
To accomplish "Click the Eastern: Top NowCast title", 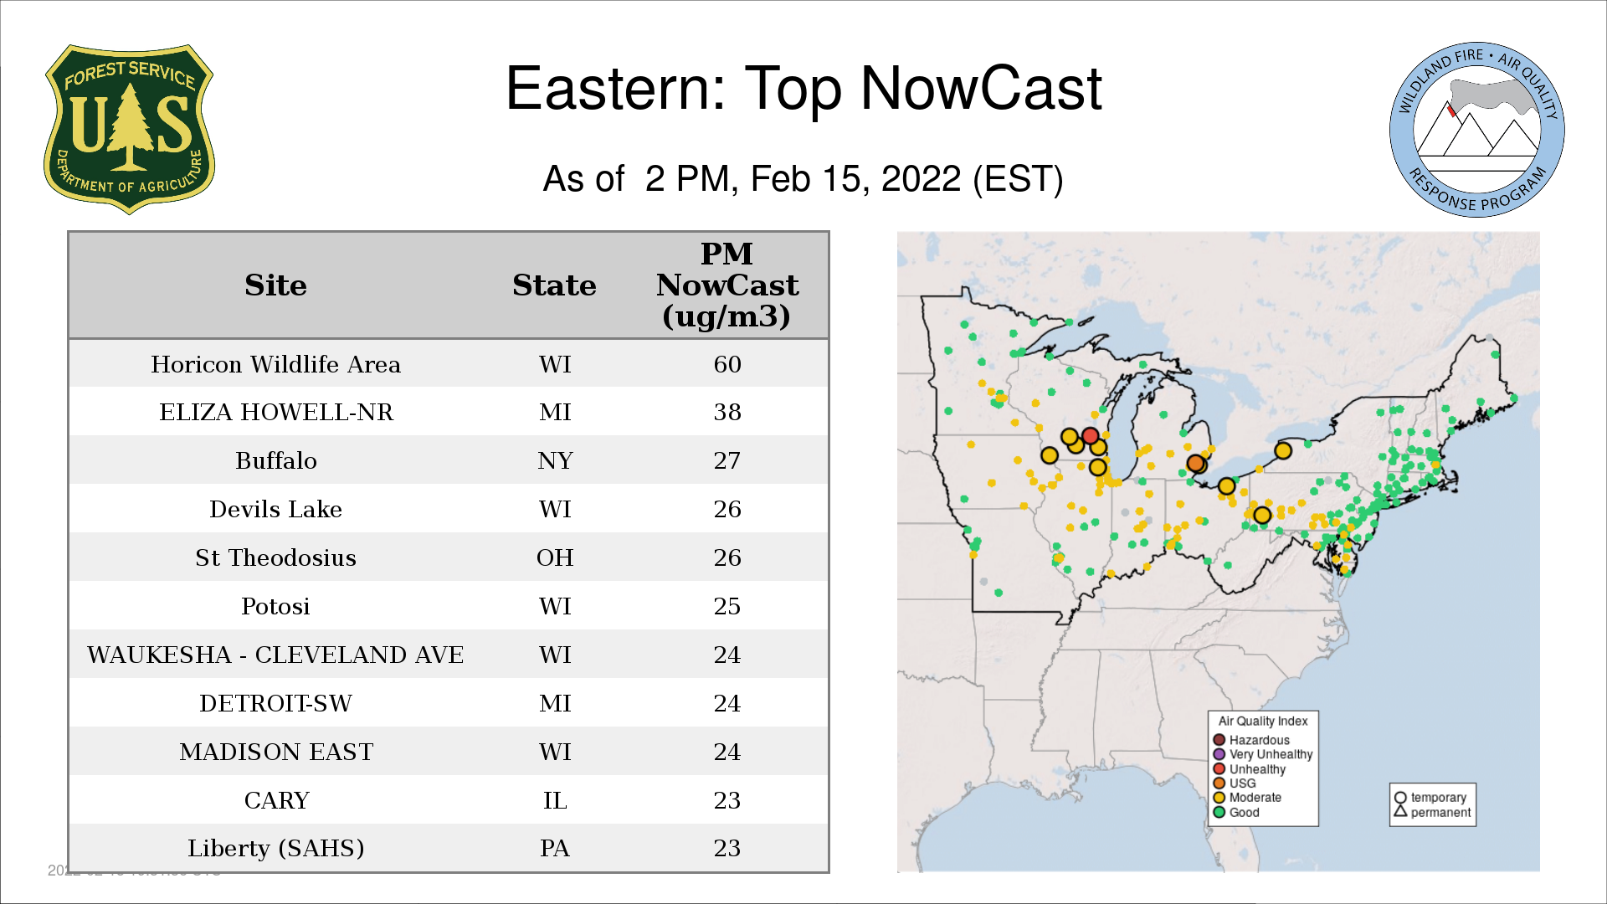I will [803, 89].
